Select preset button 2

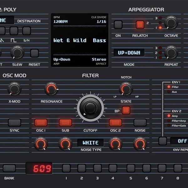82,168
